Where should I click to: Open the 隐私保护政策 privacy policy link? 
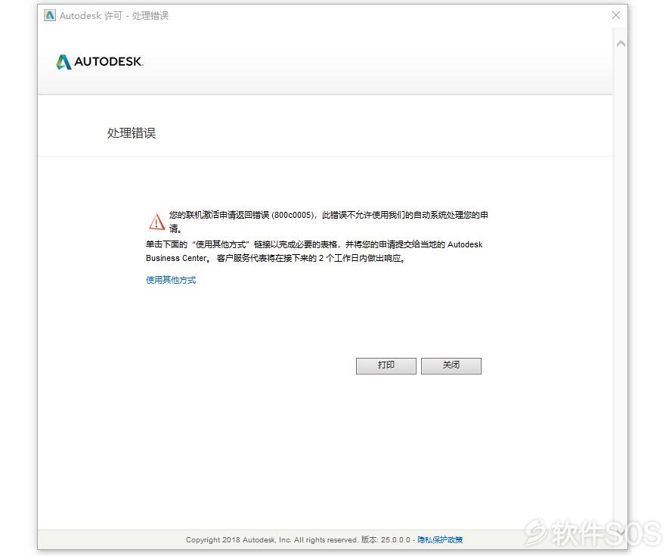pyautogui.click(x=440, y=539)
